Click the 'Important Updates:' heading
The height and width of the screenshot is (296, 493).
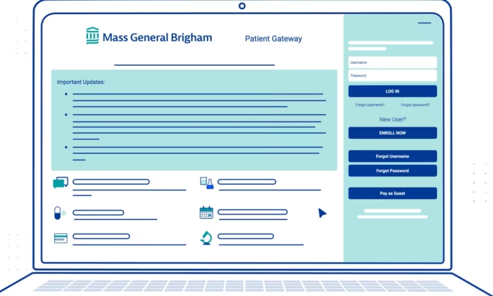[81, 82]
